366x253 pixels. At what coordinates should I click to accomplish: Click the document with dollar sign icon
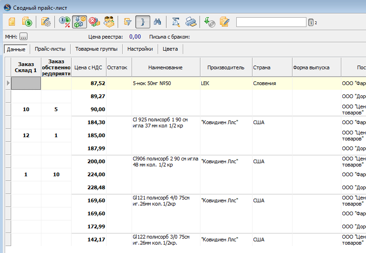click(x=27, y=22)
